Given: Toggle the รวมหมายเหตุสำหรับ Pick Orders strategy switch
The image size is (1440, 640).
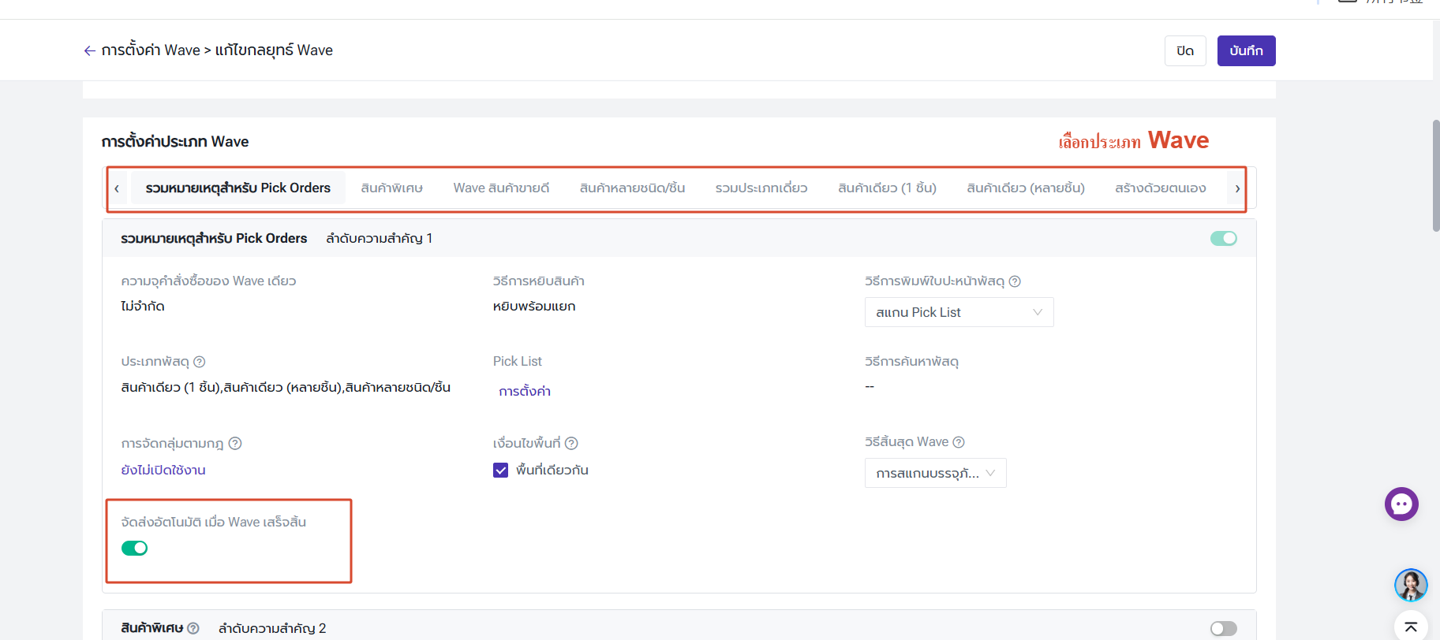Looking at the screenshot, I should tap(1224, 238).
